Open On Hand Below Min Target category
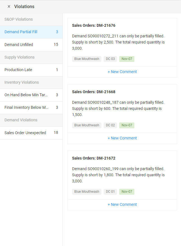This screenshot has height=246, width=181. (31, 95)
